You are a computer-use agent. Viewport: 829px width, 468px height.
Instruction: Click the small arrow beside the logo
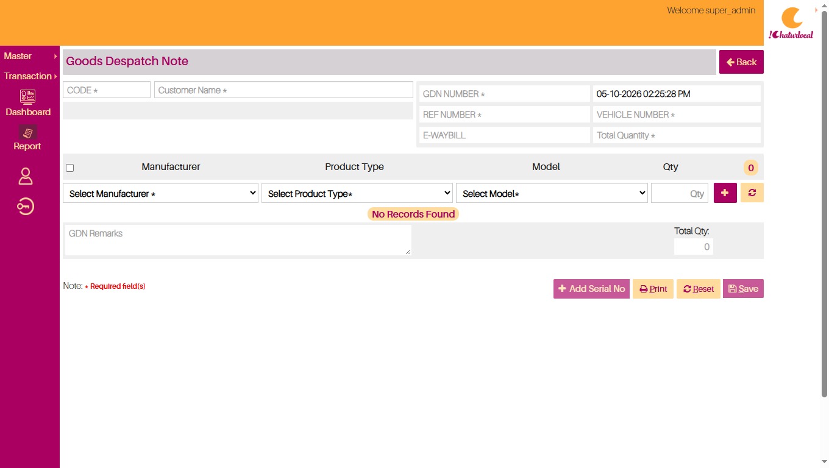[816, 10]
